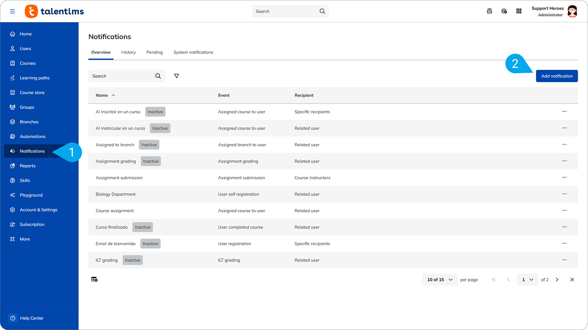Click the Recipient column header

point(304,95)
